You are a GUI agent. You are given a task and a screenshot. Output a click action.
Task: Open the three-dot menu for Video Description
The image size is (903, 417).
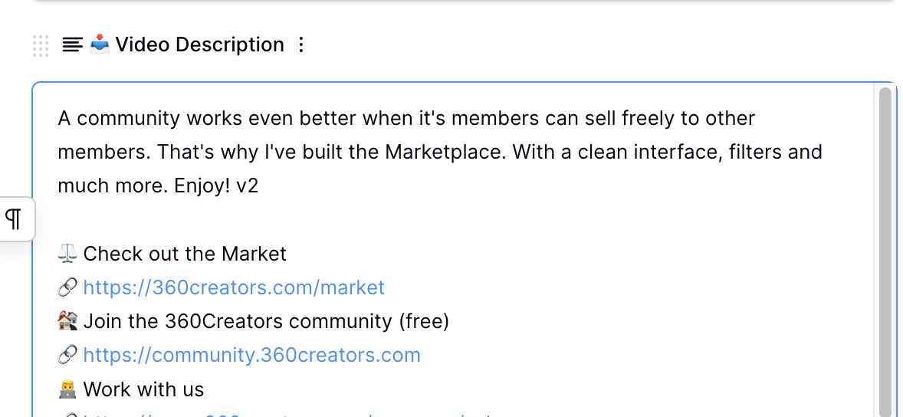click(300, 45)
